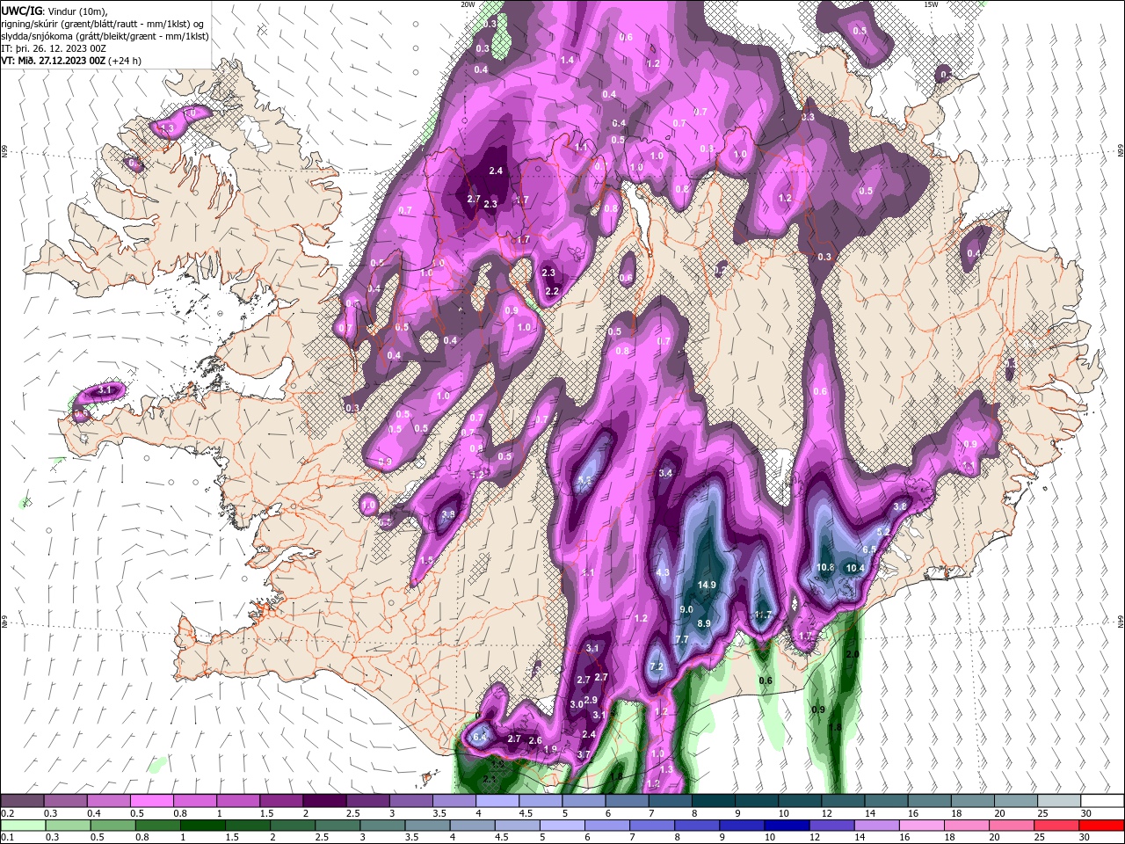This screenshot has width=1125, height=844.
Task: Click the 6.5 precipitation label
Action: pyautogui.click(x=869, y=549)
